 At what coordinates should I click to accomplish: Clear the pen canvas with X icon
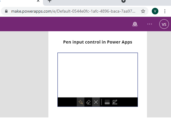click(96, 102)
